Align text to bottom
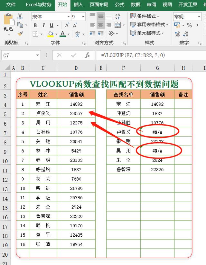This screenshot has height=265, width=206. pyautogui.click(x=109, y=16)
